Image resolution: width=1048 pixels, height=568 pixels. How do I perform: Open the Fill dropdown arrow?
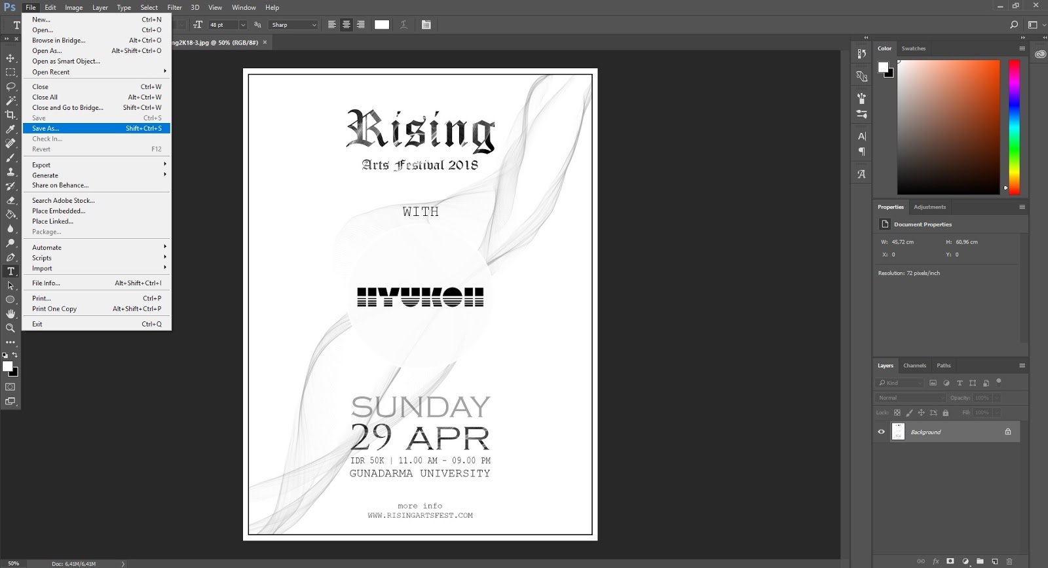(997, 413)
